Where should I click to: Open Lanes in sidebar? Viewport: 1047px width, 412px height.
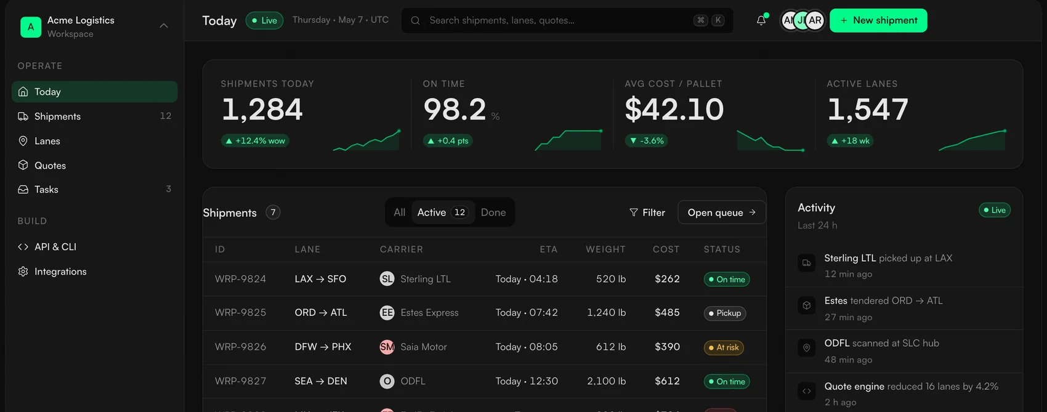(94, 141)
